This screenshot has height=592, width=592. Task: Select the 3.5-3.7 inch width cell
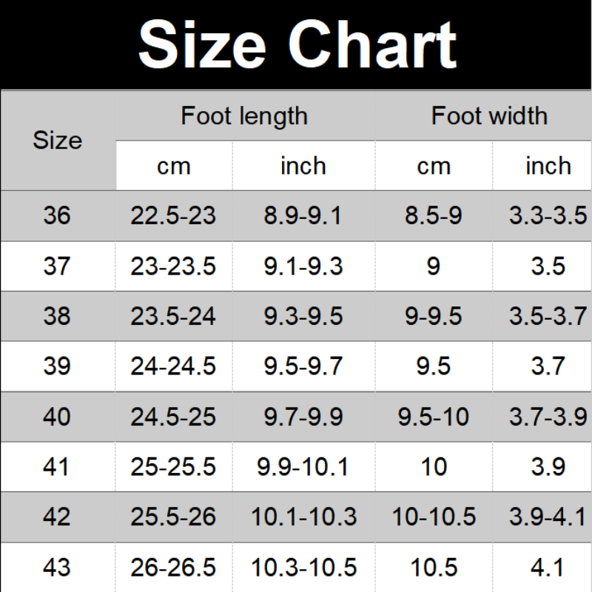548,316
